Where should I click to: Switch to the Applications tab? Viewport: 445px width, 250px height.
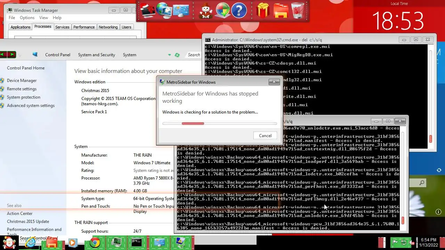click(21, 27)
